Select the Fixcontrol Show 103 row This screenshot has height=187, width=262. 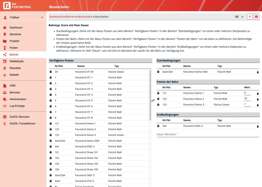[x=99, y=164]
